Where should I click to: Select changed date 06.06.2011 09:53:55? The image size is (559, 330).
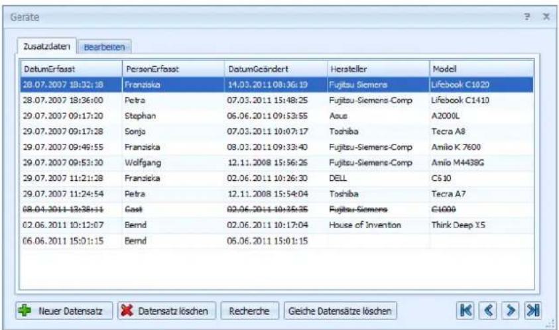[276, 116]
